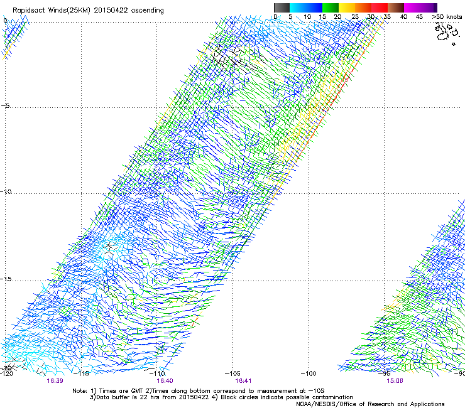Click the note line starting 'Note: 1) Times are GMT'
The width and height of the screenshot is (465, 408).
click(199, 391)
